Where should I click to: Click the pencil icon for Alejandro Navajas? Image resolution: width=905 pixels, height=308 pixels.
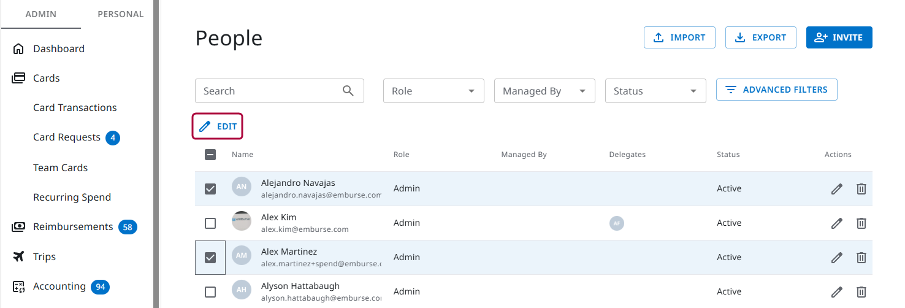click(x=836, y=189)
